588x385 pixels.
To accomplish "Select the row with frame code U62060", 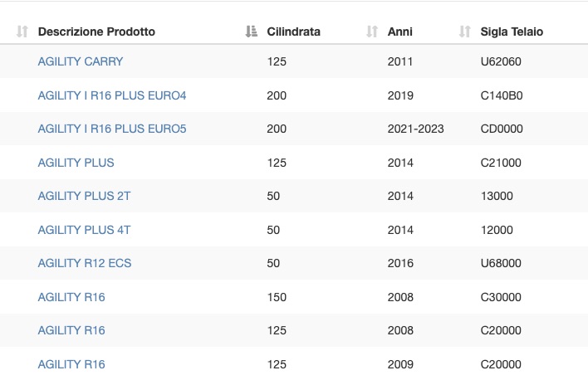I will tap(294, 61).
